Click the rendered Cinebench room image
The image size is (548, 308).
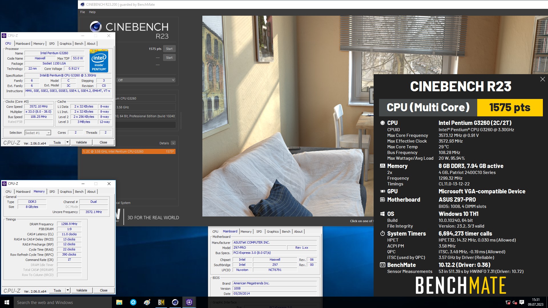pyautogui.click(x=288, y=116)
